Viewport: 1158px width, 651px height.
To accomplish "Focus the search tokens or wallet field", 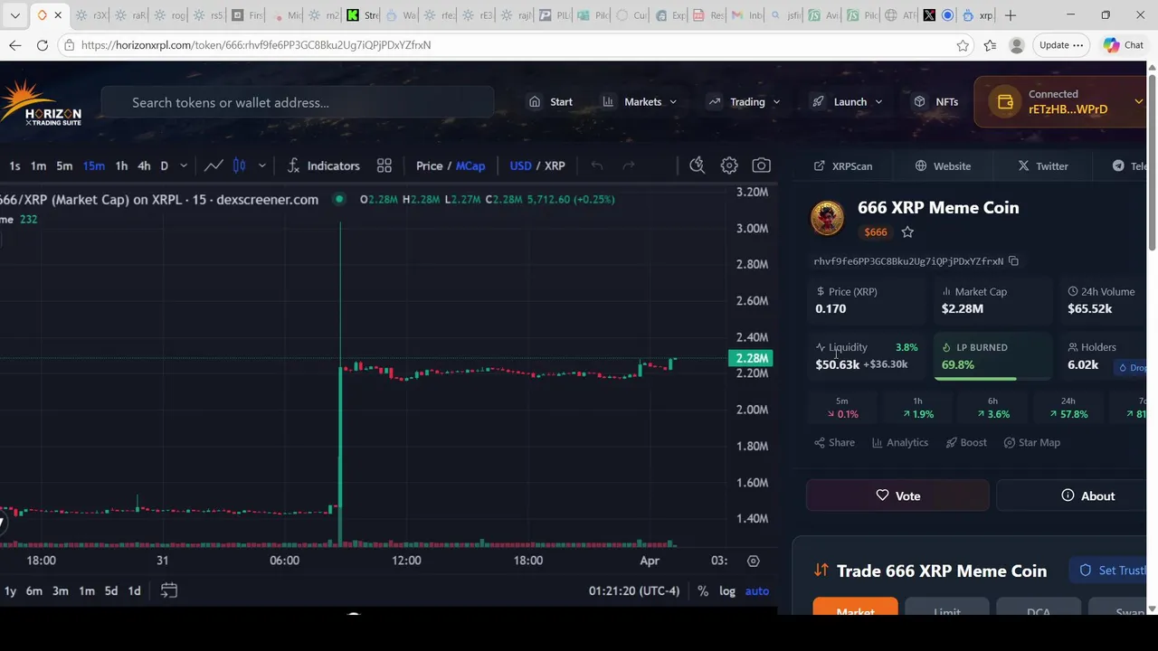I will tap(298, 102).
